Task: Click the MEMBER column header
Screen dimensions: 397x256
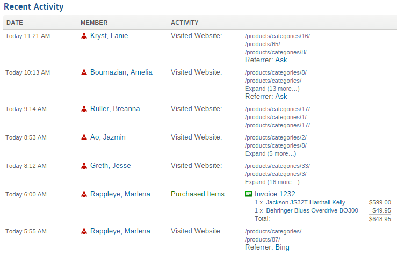Action: tap(94, 23)
